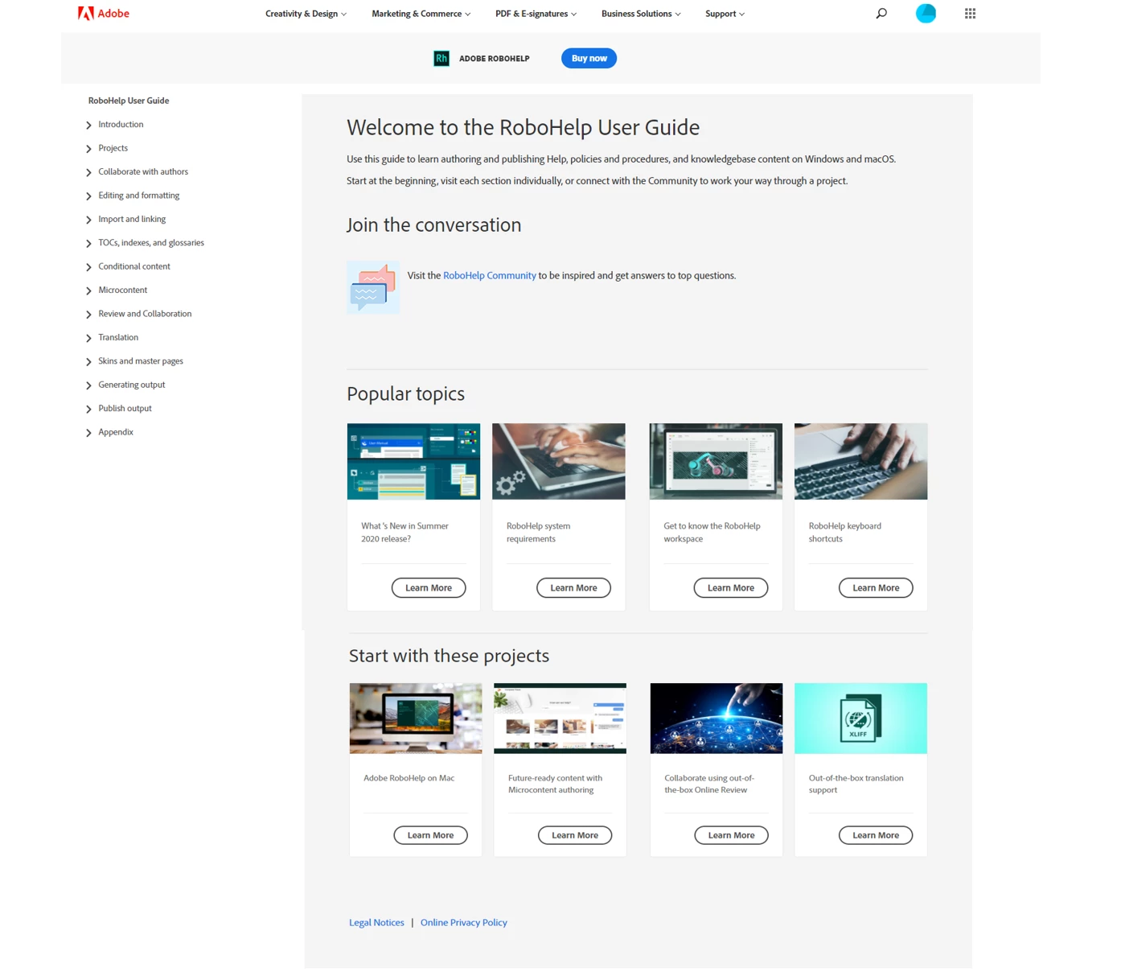
Task: Open the Translation section label
Action: [x=118, y=337]
